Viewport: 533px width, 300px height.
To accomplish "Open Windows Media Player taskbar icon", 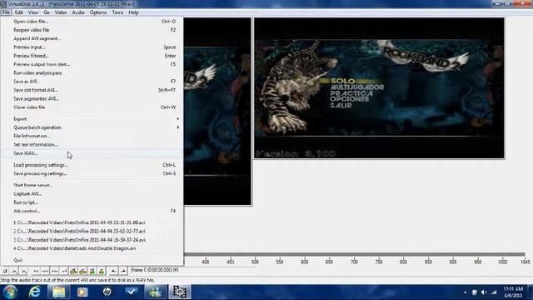I will [x=82, y=292].
